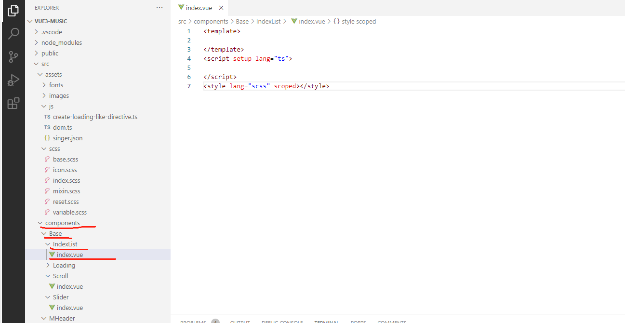This screenshot has width=625, height=323.
Task: Place cursor in the </template> closing tag
Action: click(x=224, y=49)
